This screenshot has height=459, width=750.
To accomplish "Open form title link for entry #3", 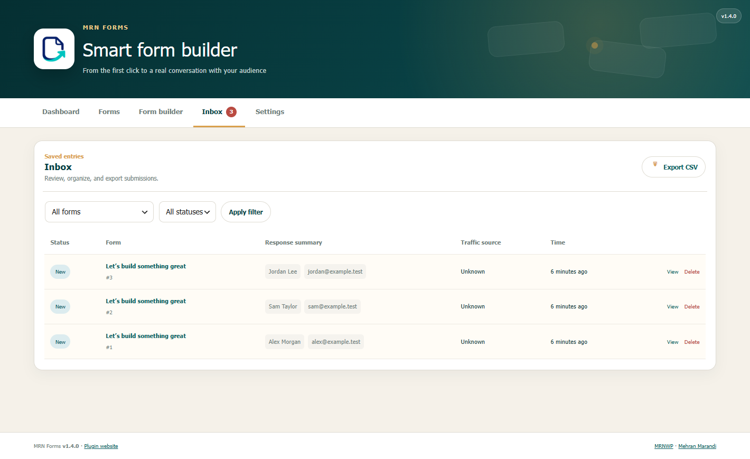I will (146, 266).
